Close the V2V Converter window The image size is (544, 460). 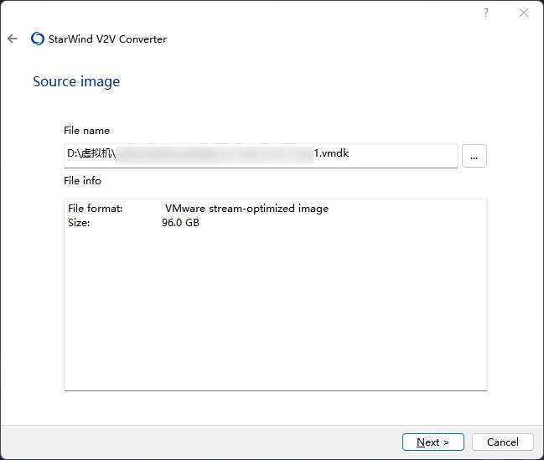524,13
